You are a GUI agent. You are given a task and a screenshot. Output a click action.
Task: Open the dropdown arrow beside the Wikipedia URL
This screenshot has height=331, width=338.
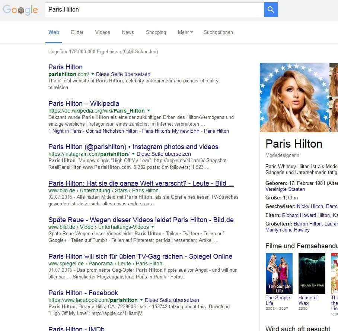coord(149,111)
